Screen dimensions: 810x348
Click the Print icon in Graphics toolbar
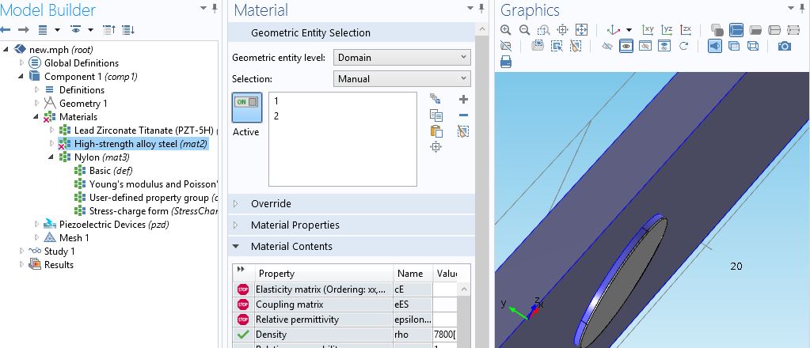506,62
